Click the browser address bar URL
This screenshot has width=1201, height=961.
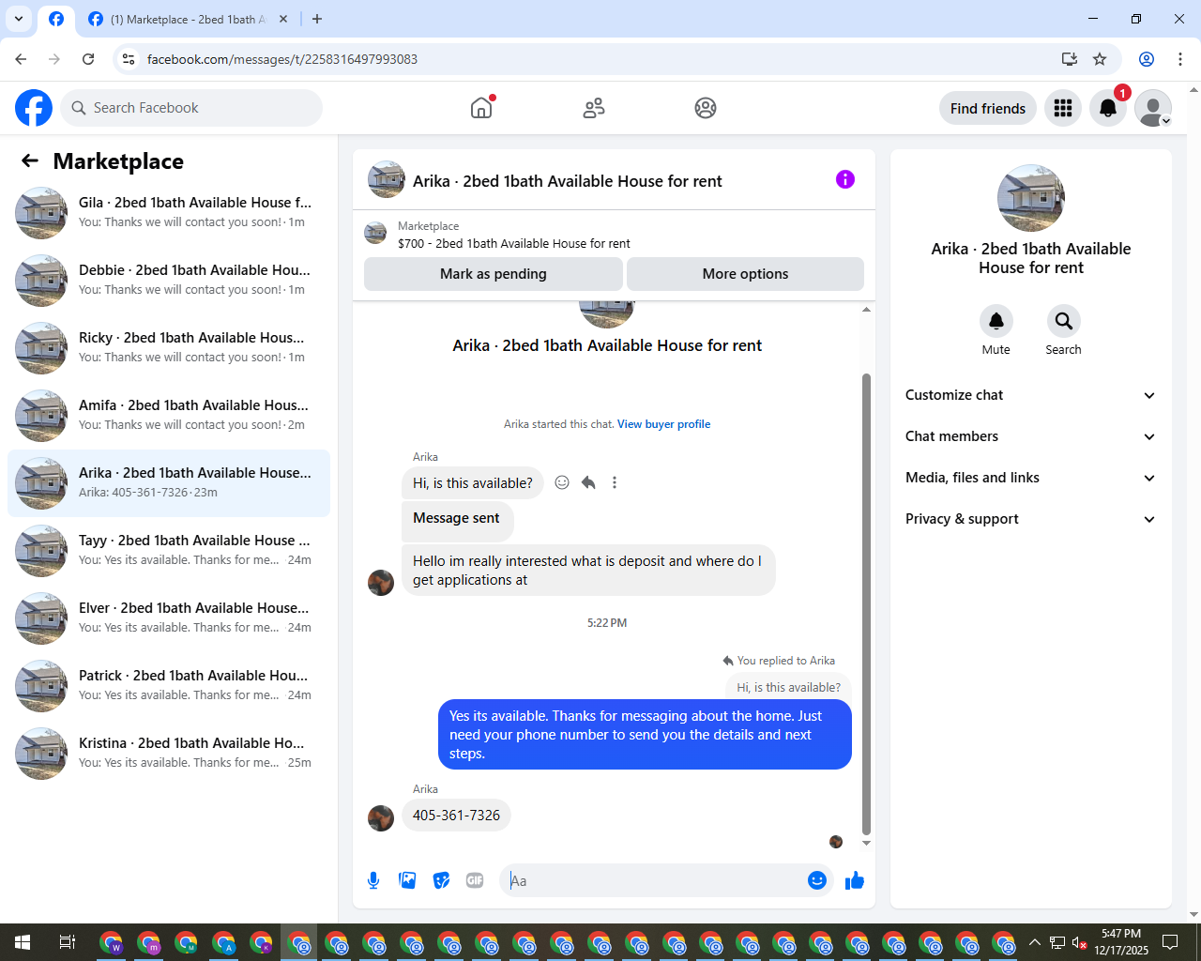point(281,59)
